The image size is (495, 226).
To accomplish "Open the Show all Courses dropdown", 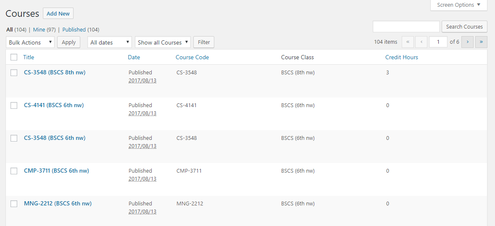I will (163, 42).
